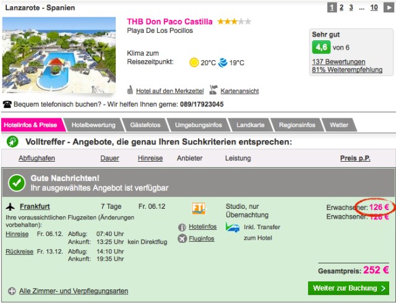Click 'Inkl. Transfer zum Hotel' text
396x303 pixels.
click(x=262, y=232)
